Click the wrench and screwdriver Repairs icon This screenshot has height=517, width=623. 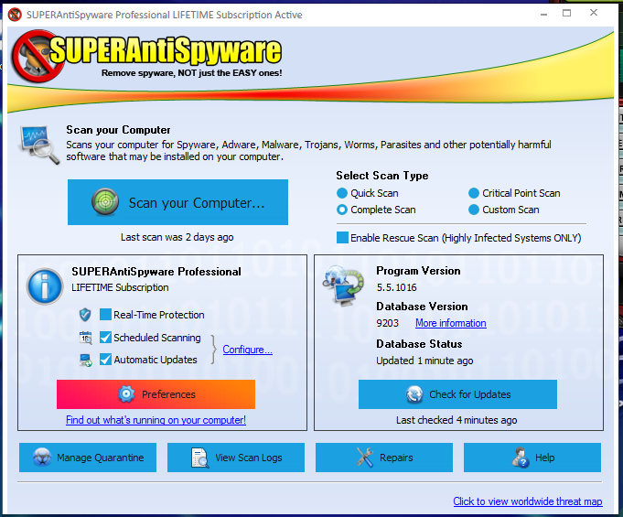pyautogui.click(x=365, y=458)
